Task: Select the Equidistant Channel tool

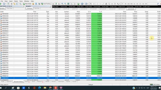Action: click(x=106, y=4)
